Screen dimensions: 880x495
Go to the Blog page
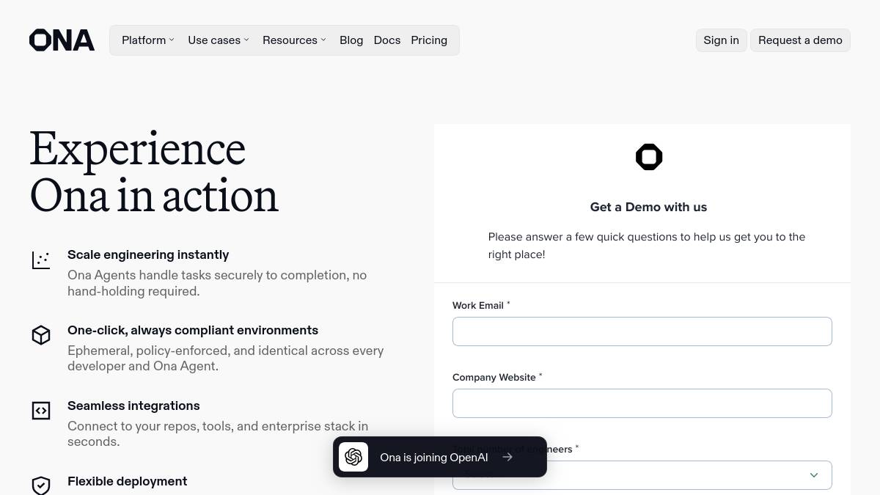(351, 40)
